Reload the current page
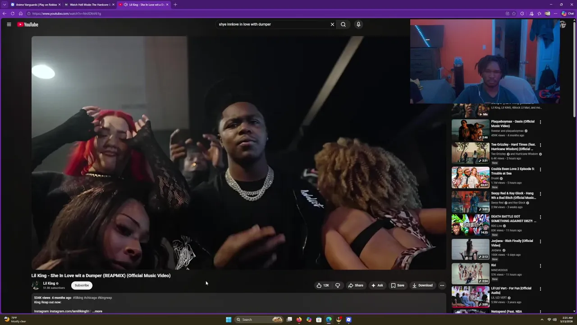This screenshot has width=577, height=325. pos(13,14)
